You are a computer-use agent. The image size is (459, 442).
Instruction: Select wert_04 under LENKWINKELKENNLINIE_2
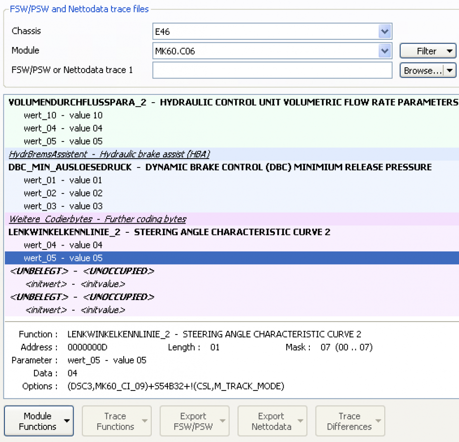coord(63,245)
